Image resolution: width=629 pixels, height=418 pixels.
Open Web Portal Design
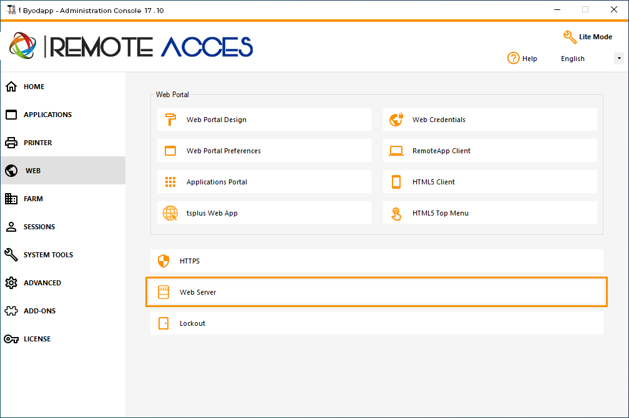[264, 120]
